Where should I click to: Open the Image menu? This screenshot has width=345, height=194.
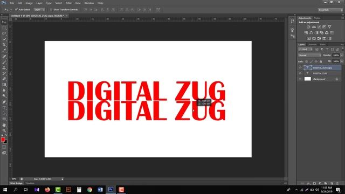(29, 3)
